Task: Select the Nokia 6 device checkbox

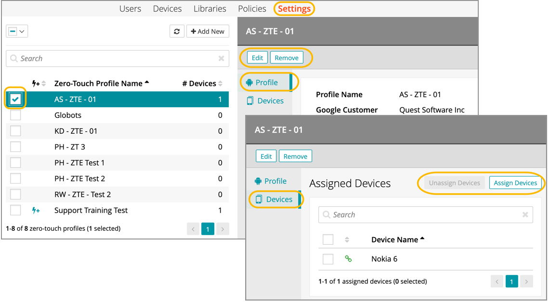Action: coord(328,259)
